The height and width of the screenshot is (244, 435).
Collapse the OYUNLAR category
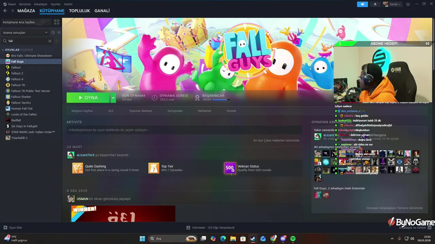tap(3, 50)
